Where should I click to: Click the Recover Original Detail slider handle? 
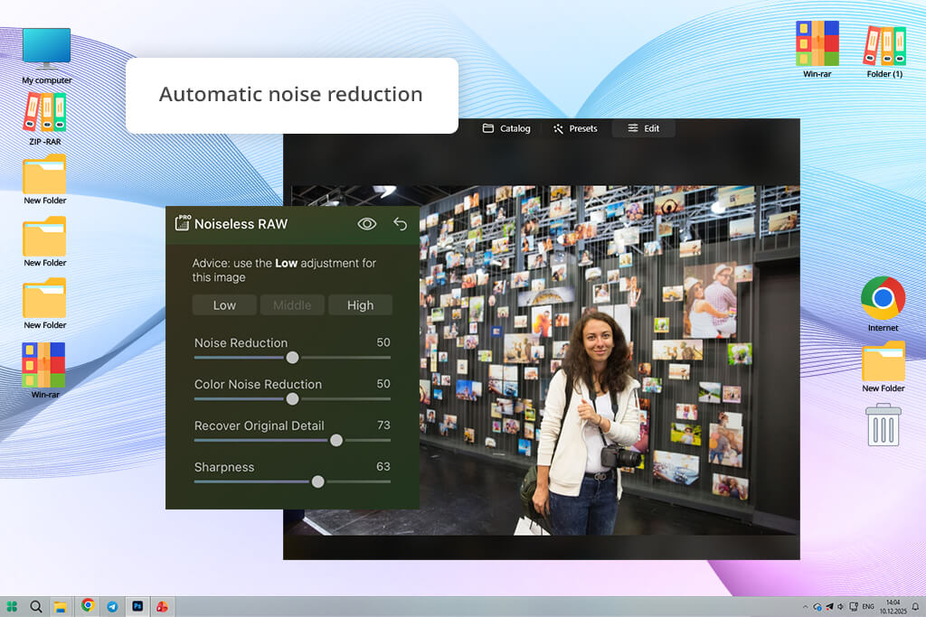pos(336,440)
